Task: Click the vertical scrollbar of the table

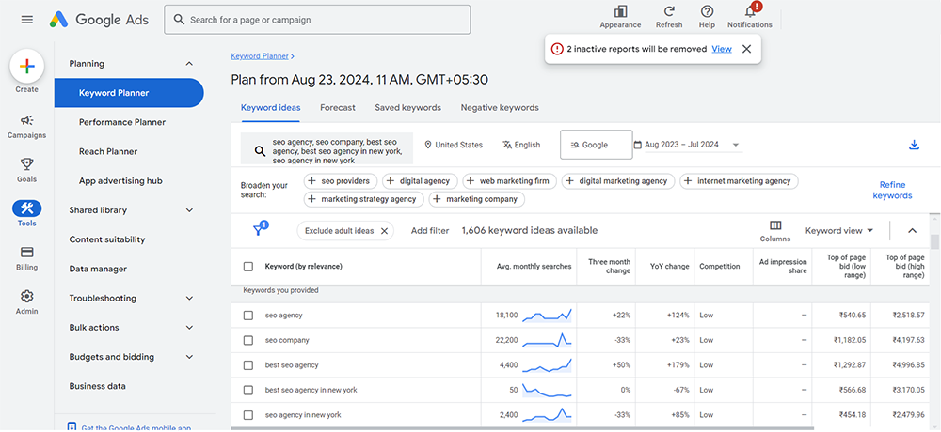Action: pos(934,242)
